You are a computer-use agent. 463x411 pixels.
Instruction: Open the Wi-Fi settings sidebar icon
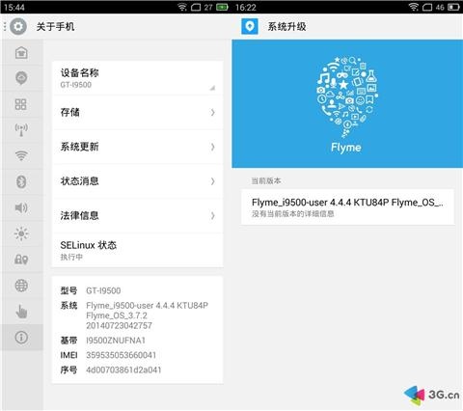coord(21,155)
